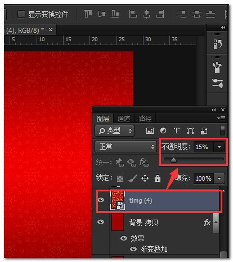Image resolution: width=233 pixels, height=262 pixels.
Task: Open the History panel icon
Action: [x=217, y=44]
